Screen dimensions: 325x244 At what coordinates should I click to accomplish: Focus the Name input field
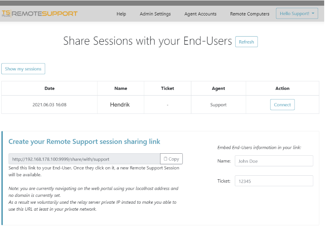pyautogui.click(x=274, y=161)
